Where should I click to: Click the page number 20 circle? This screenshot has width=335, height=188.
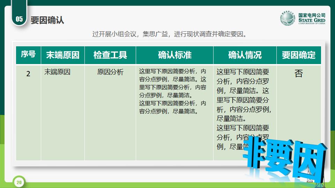coord(19,182)
